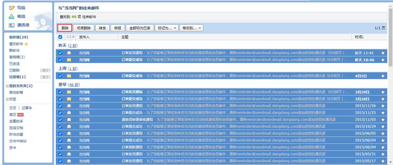
Task: Star the email dated 3月29日
Action: (x=383, y=92)
